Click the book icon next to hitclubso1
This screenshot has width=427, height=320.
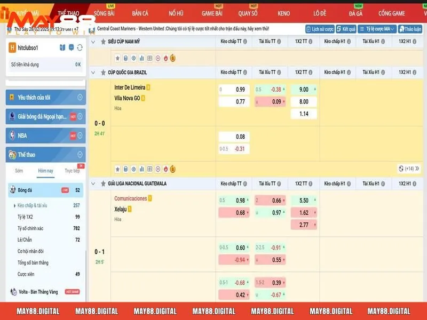tap(62, 47)
